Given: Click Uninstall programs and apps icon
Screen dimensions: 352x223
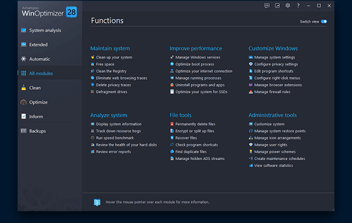Looking at the screenshot, I should click(x=172, y=85).
